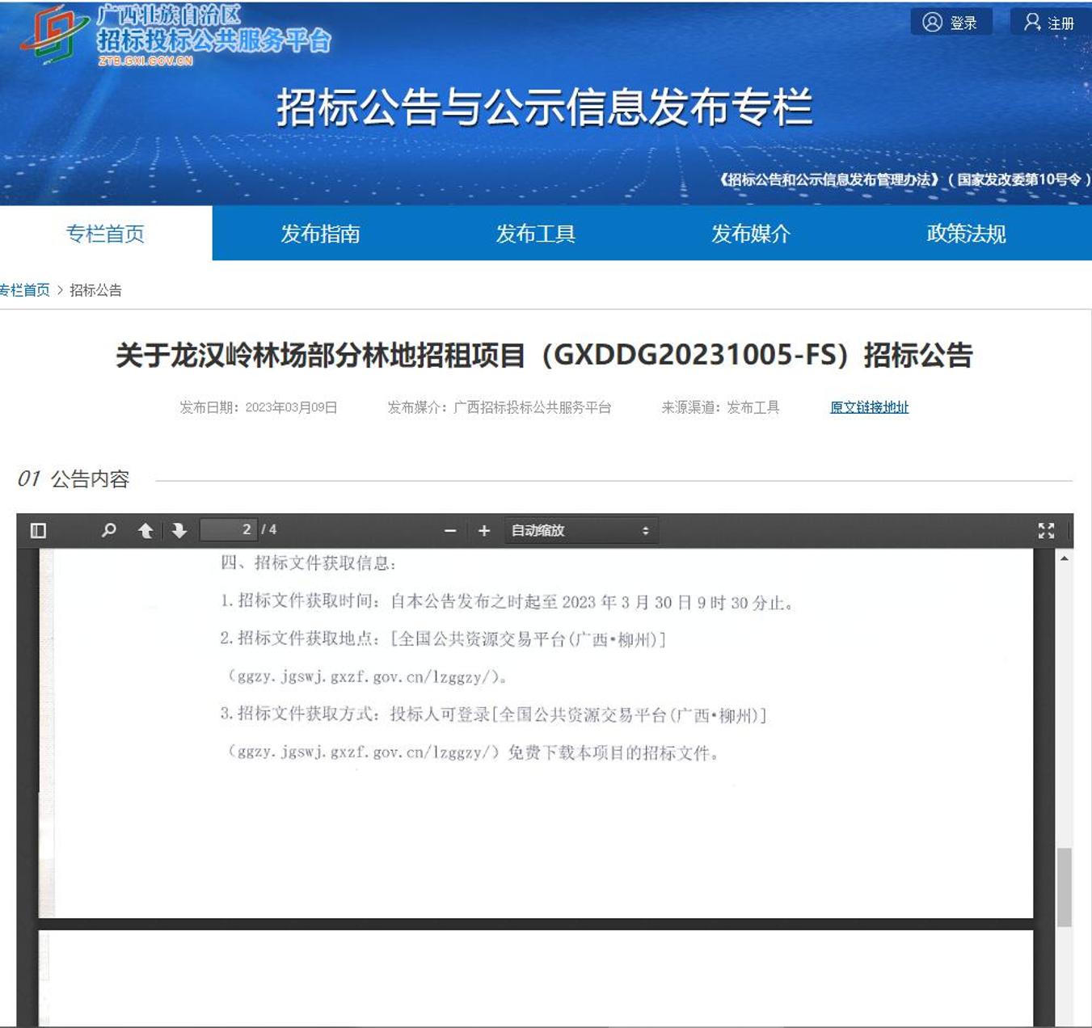Zoom out with the minus button
Viewport: 1092px width, 1028px height.
coord(450,531)
